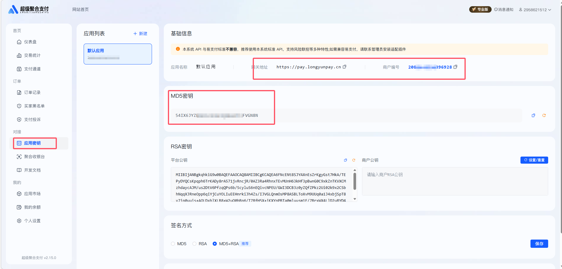Copy the merchant number

click(455, 67)
